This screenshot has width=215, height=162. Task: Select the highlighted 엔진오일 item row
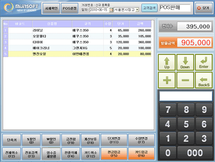(x=77, y=54)
